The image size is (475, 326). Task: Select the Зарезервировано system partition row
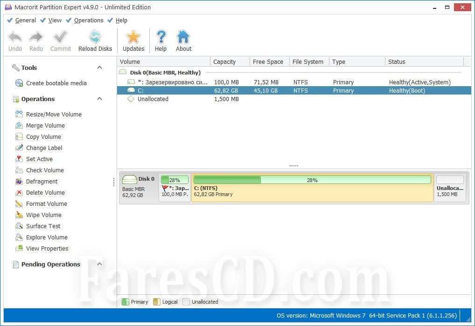294,82
